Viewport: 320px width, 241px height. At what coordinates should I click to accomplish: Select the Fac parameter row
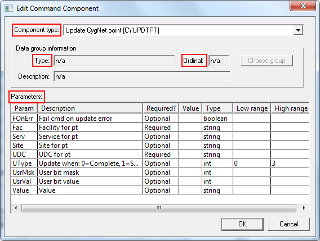(160, 127)
